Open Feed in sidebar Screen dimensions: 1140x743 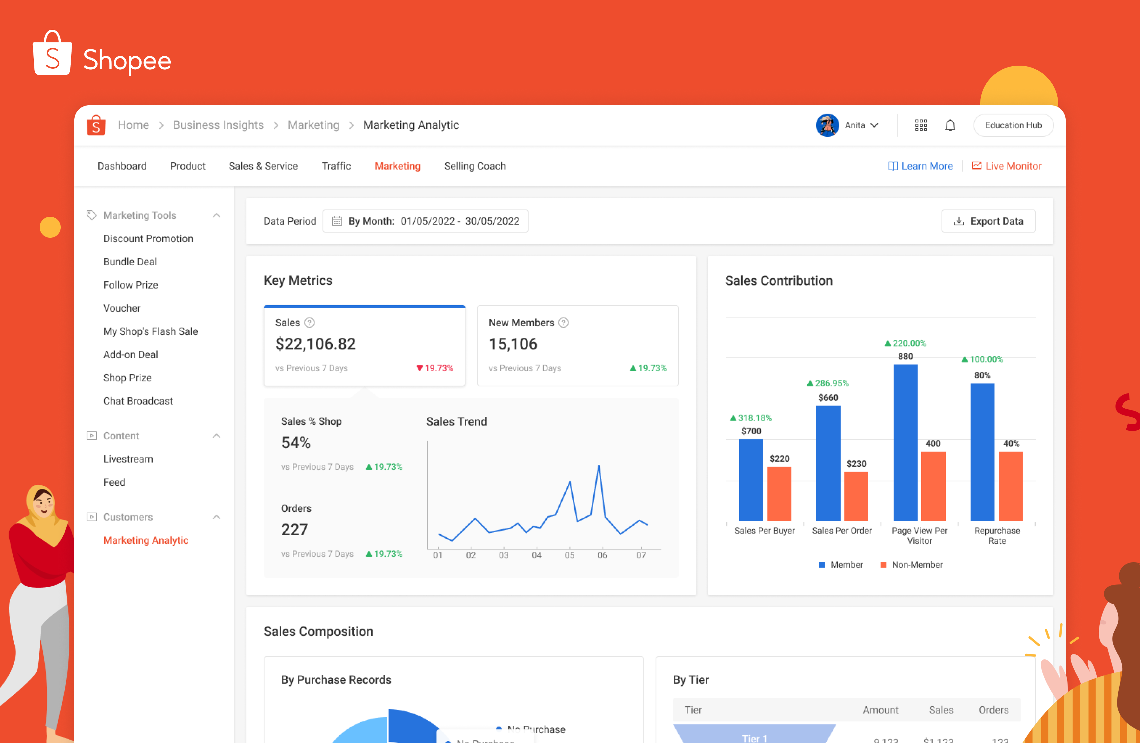pyautogui.click(x=114, y=482)
